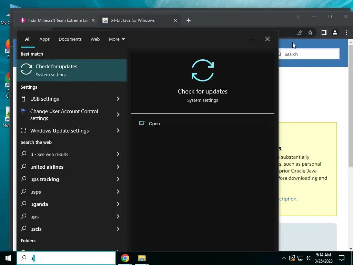Open Chrome from the taskbar
Viewport: 353px width, 265px height.
tap(125, 258)
